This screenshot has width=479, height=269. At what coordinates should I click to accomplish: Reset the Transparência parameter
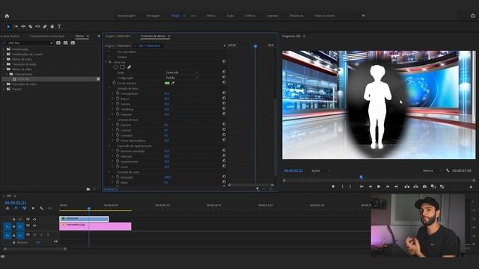pos(224,93)
